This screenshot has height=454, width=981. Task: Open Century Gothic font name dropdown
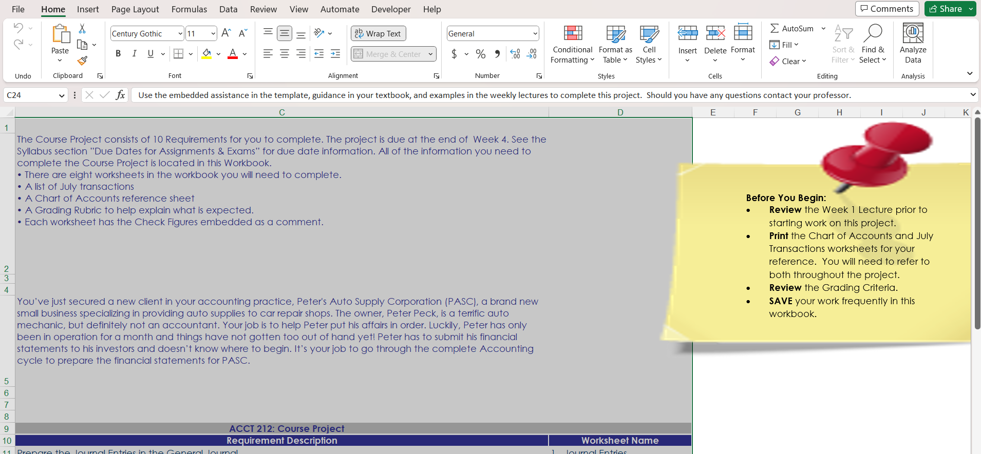[180, 34]
